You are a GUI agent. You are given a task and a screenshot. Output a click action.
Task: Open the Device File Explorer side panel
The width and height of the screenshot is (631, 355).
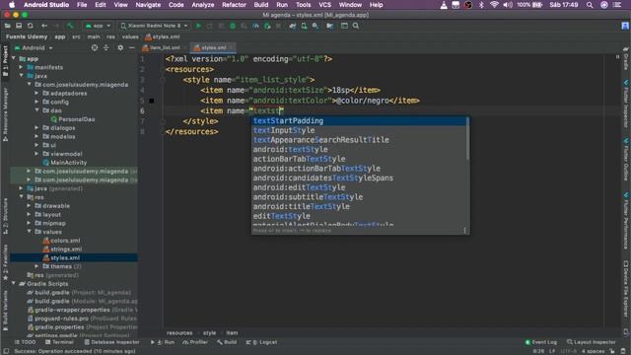[626, 289]
